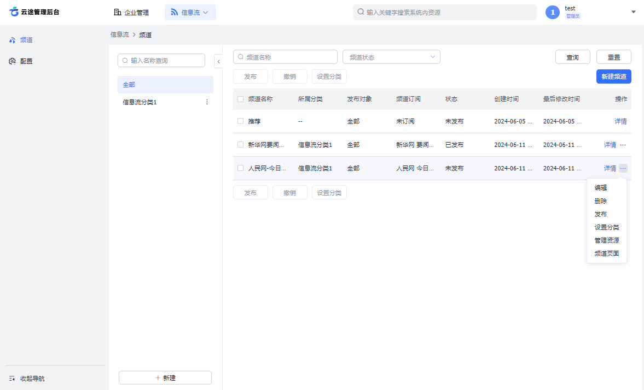Image resolution: width=644 pixels, height=390 pixels.
Task: Click the more actions icon on 人民网-今日 row
Action: click(x=623, y=168)
